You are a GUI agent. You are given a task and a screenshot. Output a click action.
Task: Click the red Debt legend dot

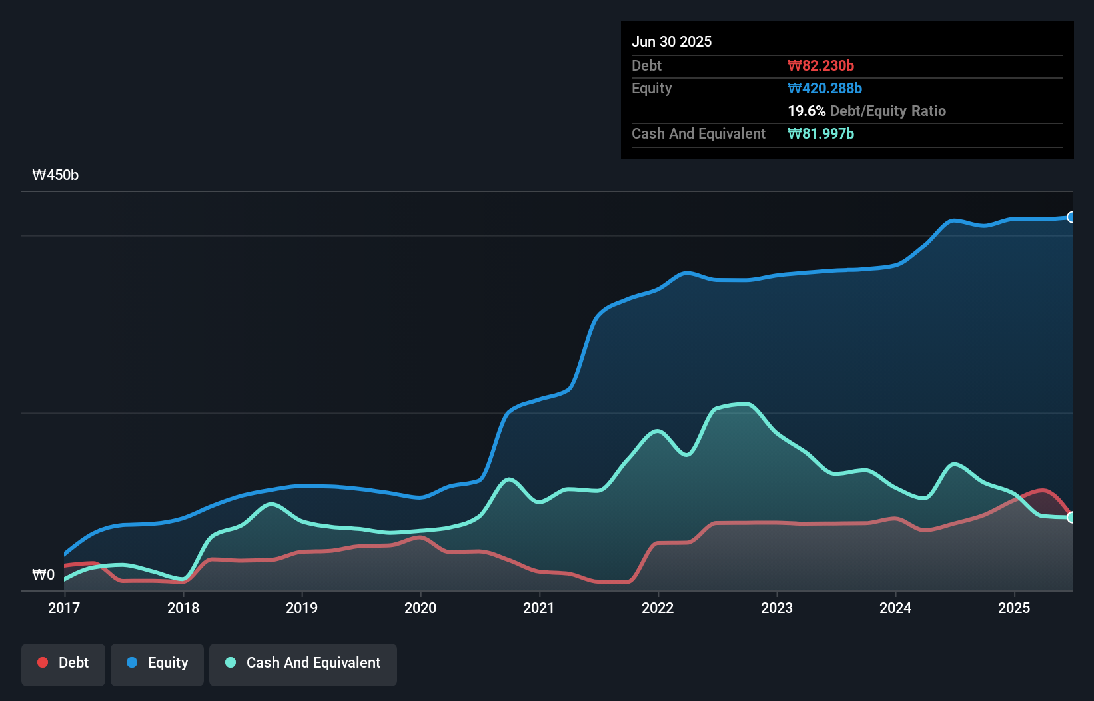tap(42, 662)
